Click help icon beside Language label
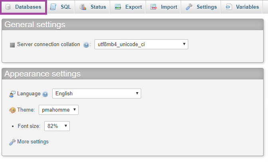This screenshot has height=166, width=268. coord(45,94)
